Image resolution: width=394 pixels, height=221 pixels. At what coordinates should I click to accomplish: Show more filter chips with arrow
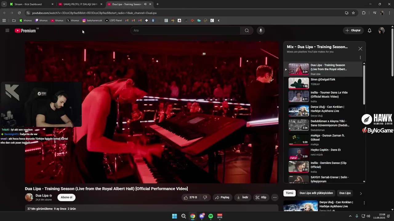361,193
